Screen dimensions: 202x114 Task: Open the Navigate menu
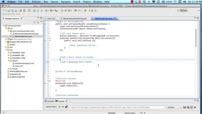(66, 2)
